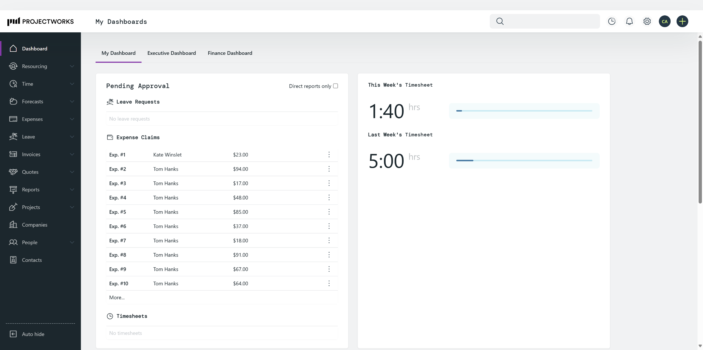Image resolution: width=703 pixels, height=350 pixels.
Task: Expand the Reports sidebar chevron
Action: (x=72, y=190)
